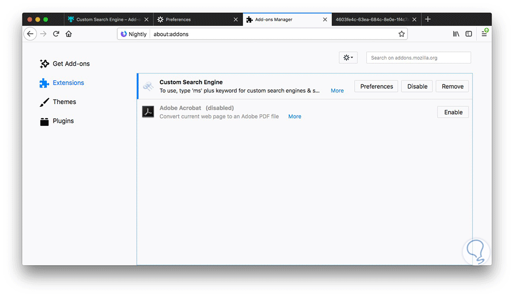Remove the Custom Search Engine extension
Viewport: 514px width, 297px height.
coord(452,86)
